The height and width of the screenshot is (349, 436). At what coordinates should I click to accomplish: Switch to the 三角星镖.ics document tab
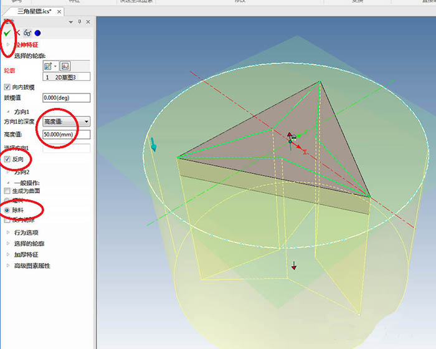(x=34, y=11)
